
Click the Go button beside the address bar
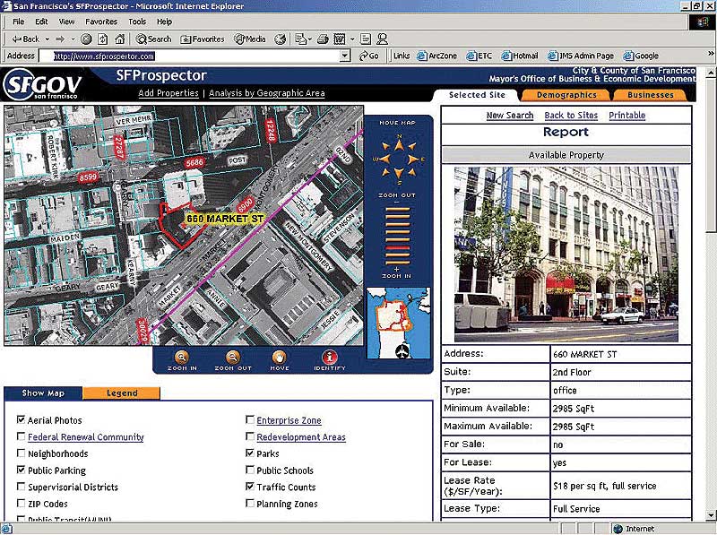coord(368,56)
